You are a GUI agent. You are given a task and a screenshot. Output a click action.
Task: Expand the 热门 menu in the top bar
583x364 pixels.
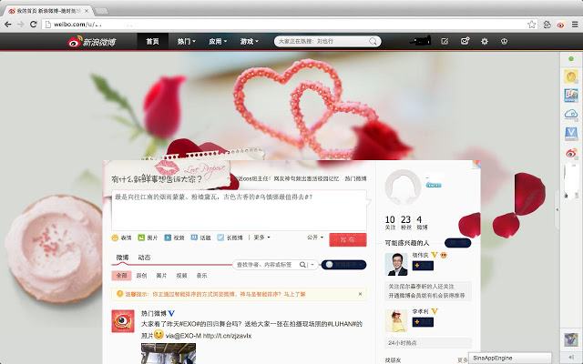tap(186, 42)
